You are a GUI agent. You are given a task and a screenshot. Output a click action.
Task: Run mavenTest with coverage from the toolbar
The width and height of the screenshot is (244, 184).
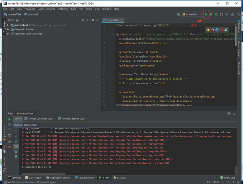pyautogui.click(x=216, y=14)
